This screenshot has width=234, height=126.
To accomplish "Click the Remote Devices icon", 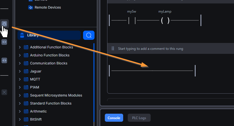I will point(31,7).
